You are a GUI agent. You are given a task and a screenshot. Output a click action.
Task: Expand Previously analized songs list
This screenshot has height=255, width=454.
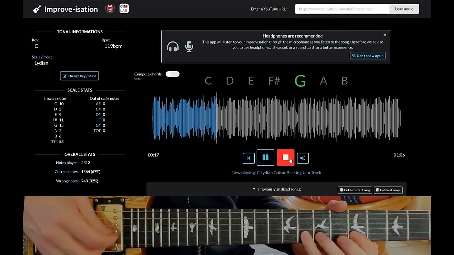click(277, 189)
